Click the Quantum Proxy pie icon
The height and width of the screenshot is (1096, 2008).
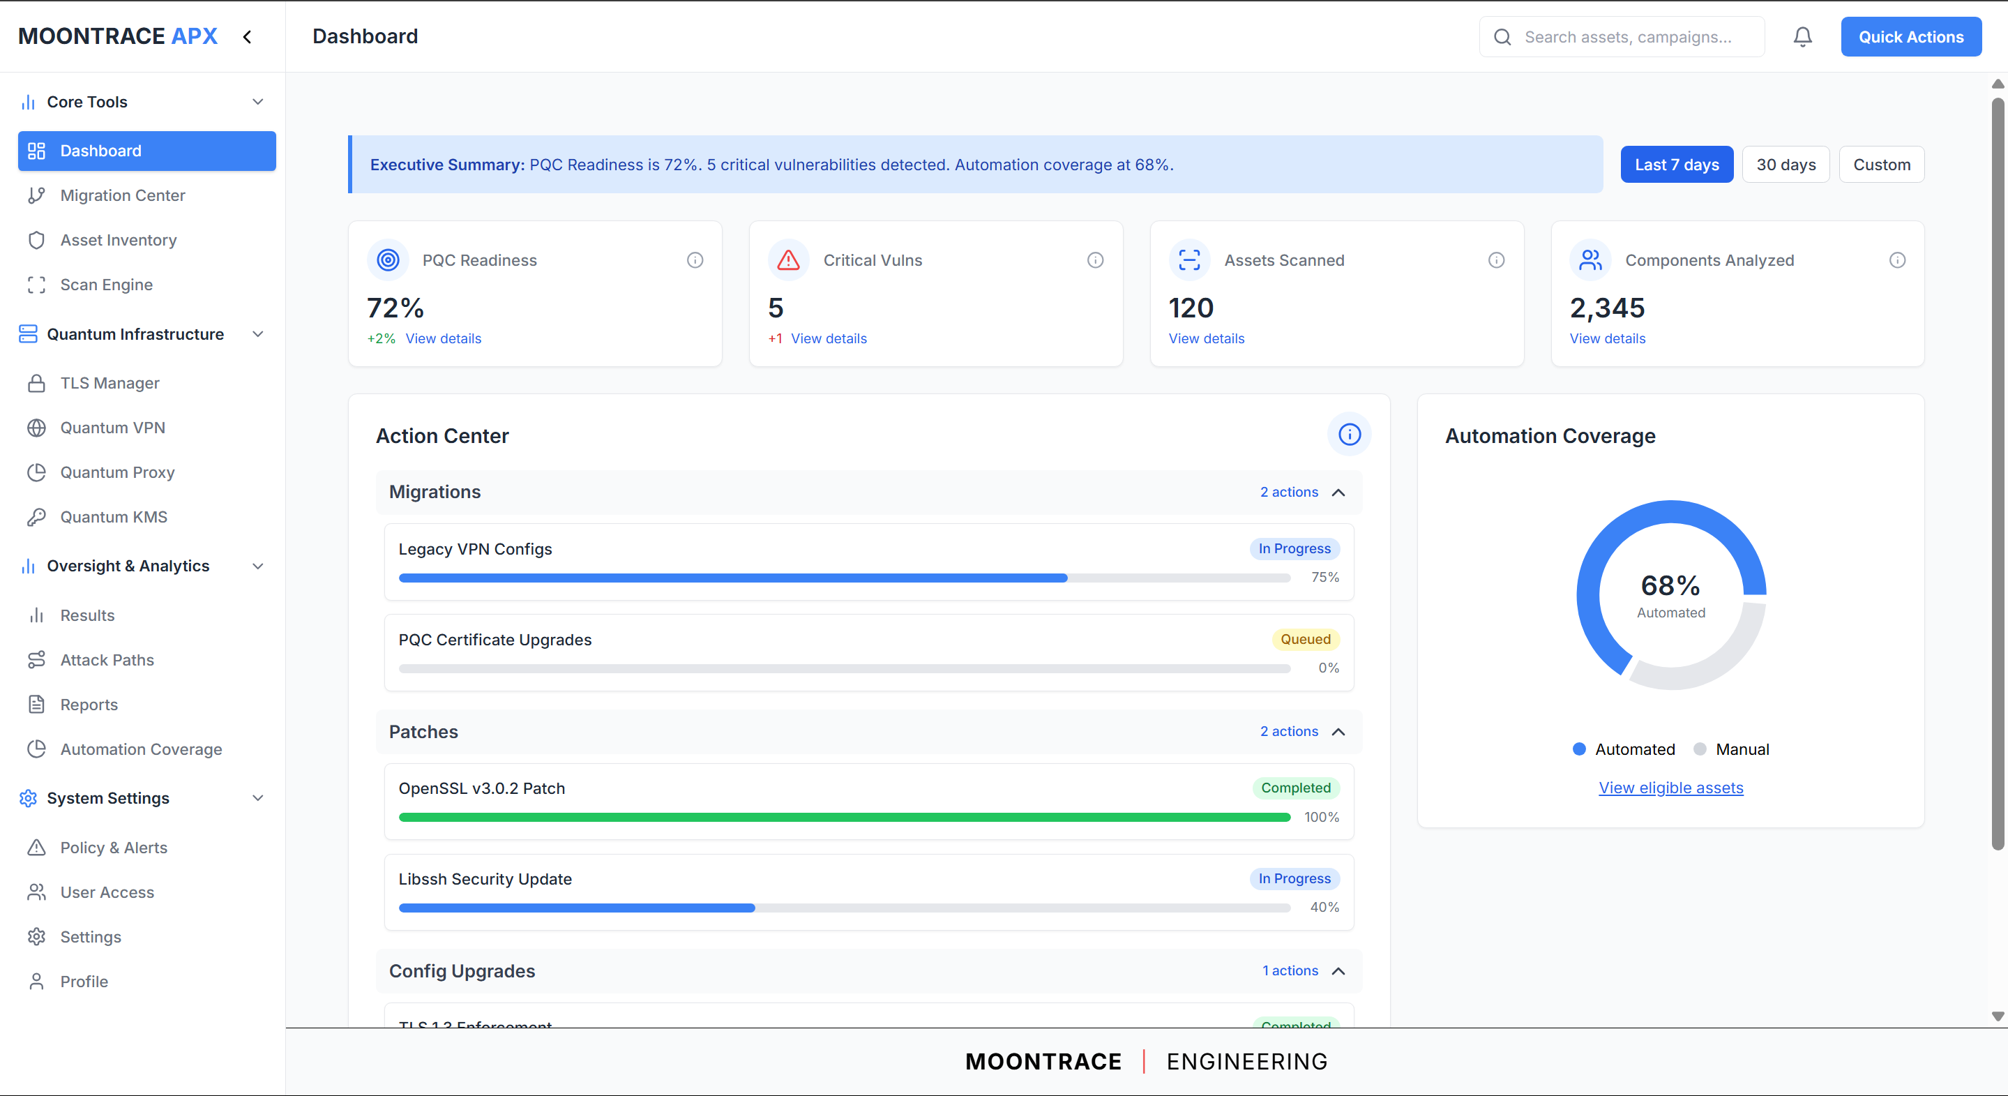37,472
